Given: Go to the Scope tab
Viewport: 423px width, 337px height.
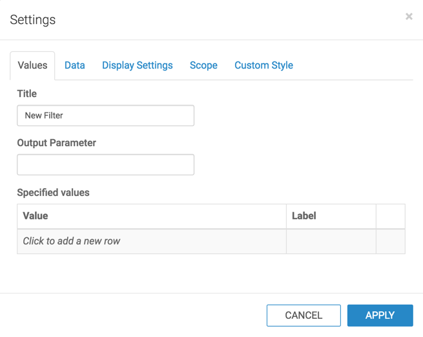Looking at the screenshot, I should 203,65.
